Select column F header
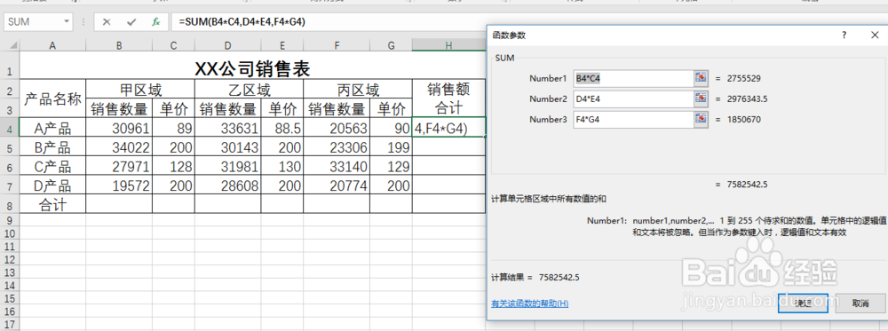This screenshot has width=888, height=331. click(x=337, y=44)
